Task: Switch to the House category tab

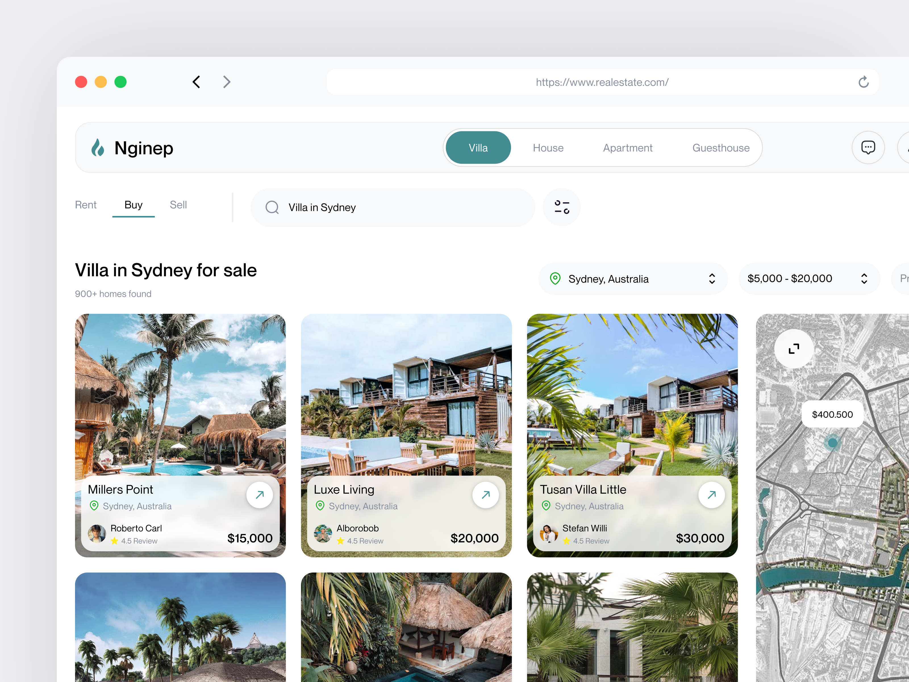Action: pyautogui.click(x=548, y=147)
